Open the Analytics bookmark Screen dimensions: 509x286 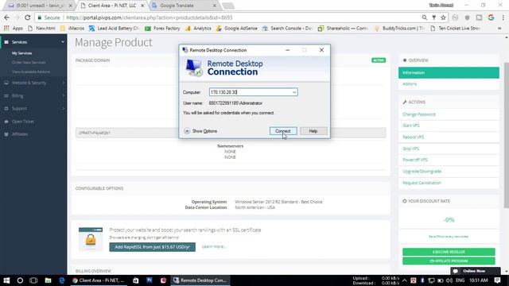[x=198, y=29]
